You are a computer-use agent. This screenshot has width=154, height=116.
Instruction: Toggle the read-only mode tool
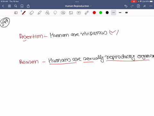(16, 13)
